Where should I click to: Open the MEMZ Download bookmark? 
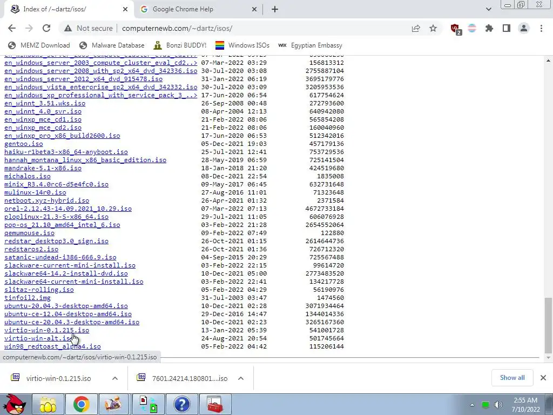coord(39,45)
